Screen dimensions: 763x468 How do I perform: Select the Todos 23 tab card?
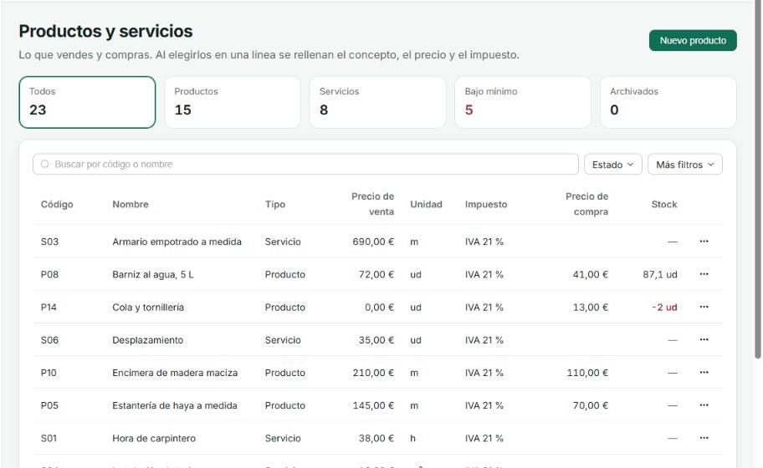point(87,102)
